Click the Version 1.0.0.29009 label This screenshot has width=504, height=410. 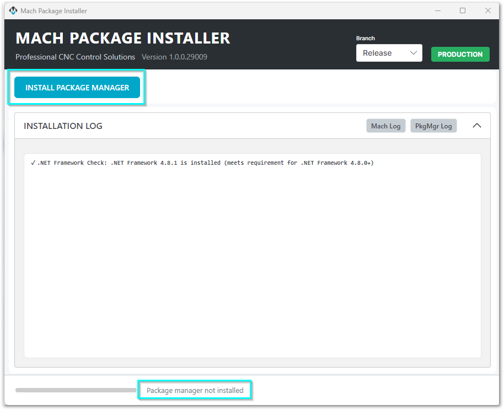[x=174, y=57]
